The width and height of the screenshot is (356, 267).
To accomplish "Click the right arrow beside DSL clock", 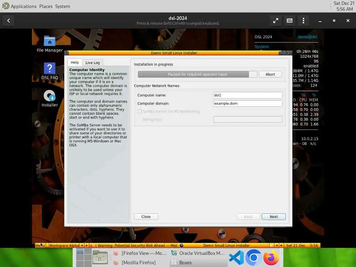I will pyautogui.click(x=281, y=245).
